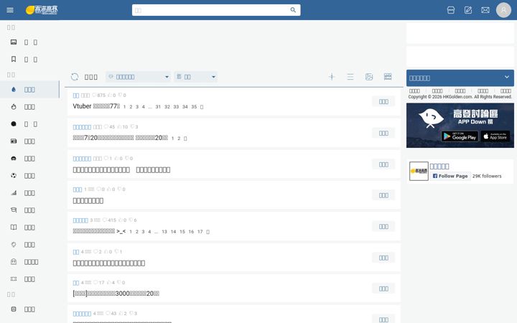This screenshot has height=323, width=517.
Task: Open Facebook page name link above Follow Page
Action: click(x=439, y=167)
